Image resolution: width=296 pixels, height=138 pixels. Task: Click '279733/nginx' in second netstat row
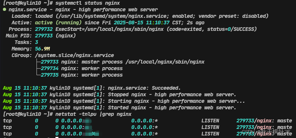254,127
